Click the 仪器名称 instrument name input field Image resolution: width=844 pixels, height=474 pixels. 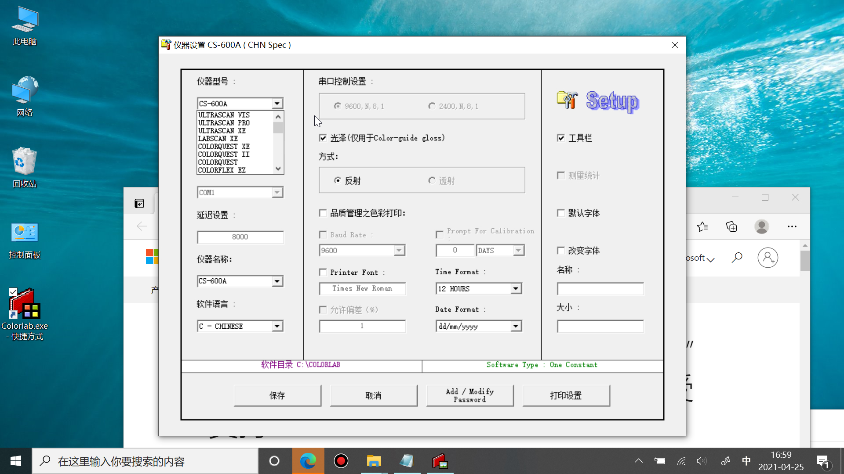click(x=235, y=281)
